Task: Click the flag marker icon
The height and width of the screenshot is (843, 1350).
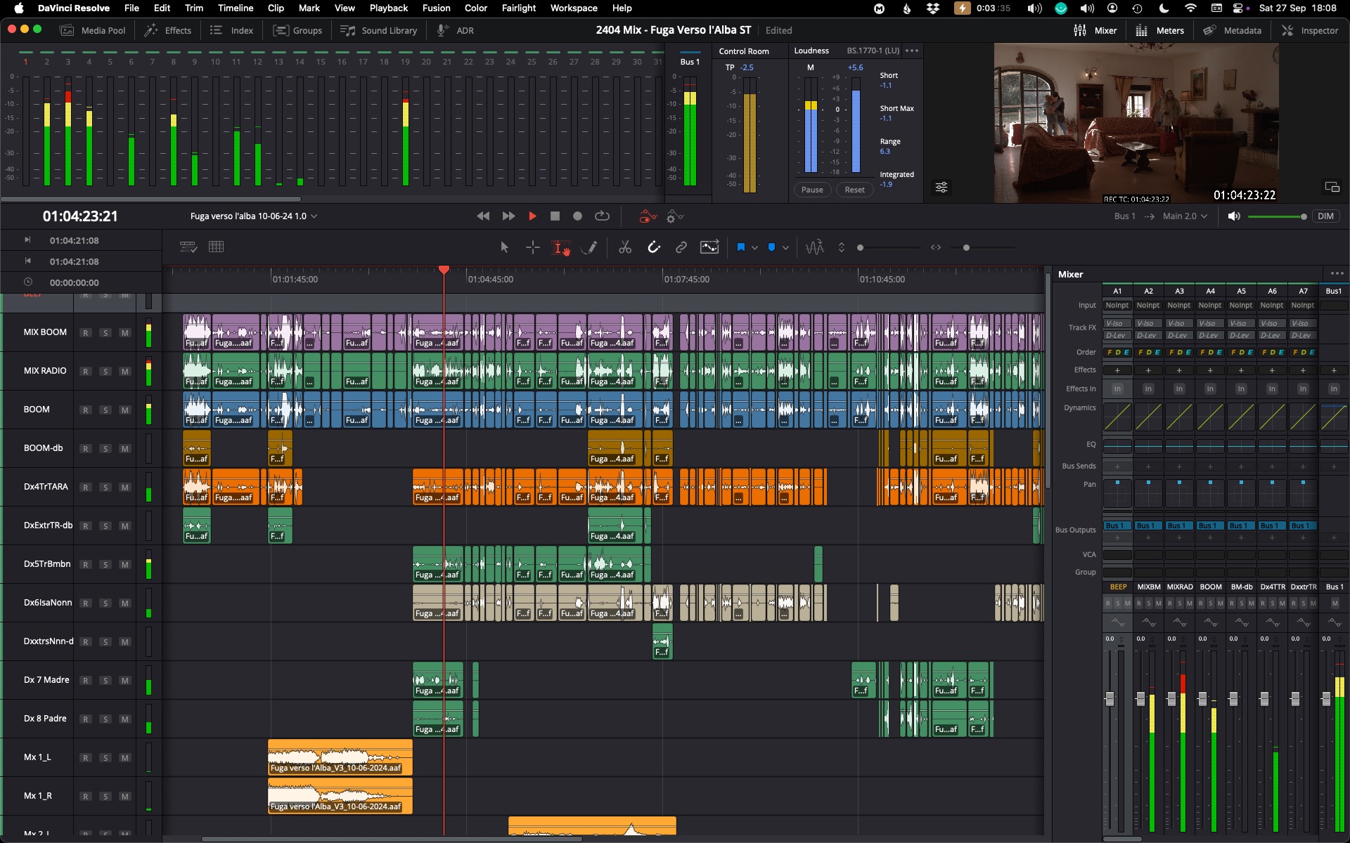Action: (x=740, y=247)
